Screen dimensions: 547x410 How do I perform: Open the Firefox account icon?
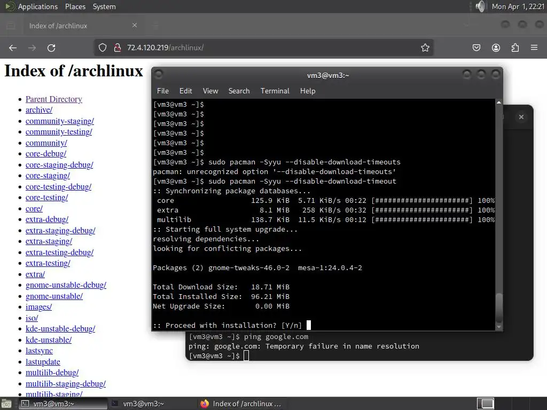pyautogui.click(x=496, y=48)
